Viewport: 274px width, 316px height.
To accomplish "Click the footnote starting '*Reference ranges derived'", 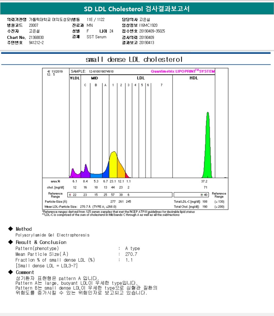I will (x=118, y=212).
